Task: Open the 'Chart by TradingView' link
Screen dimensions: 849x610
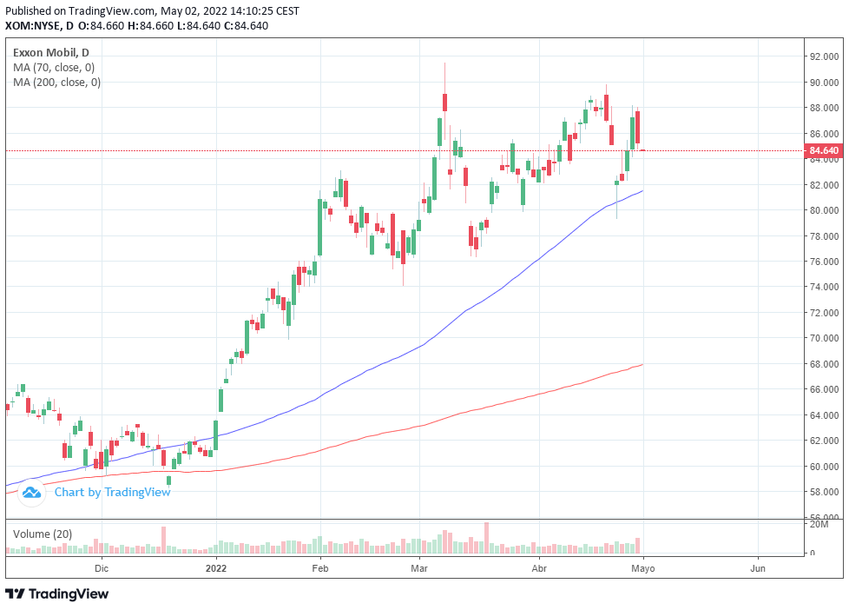Action: click(x=112, y=492)
